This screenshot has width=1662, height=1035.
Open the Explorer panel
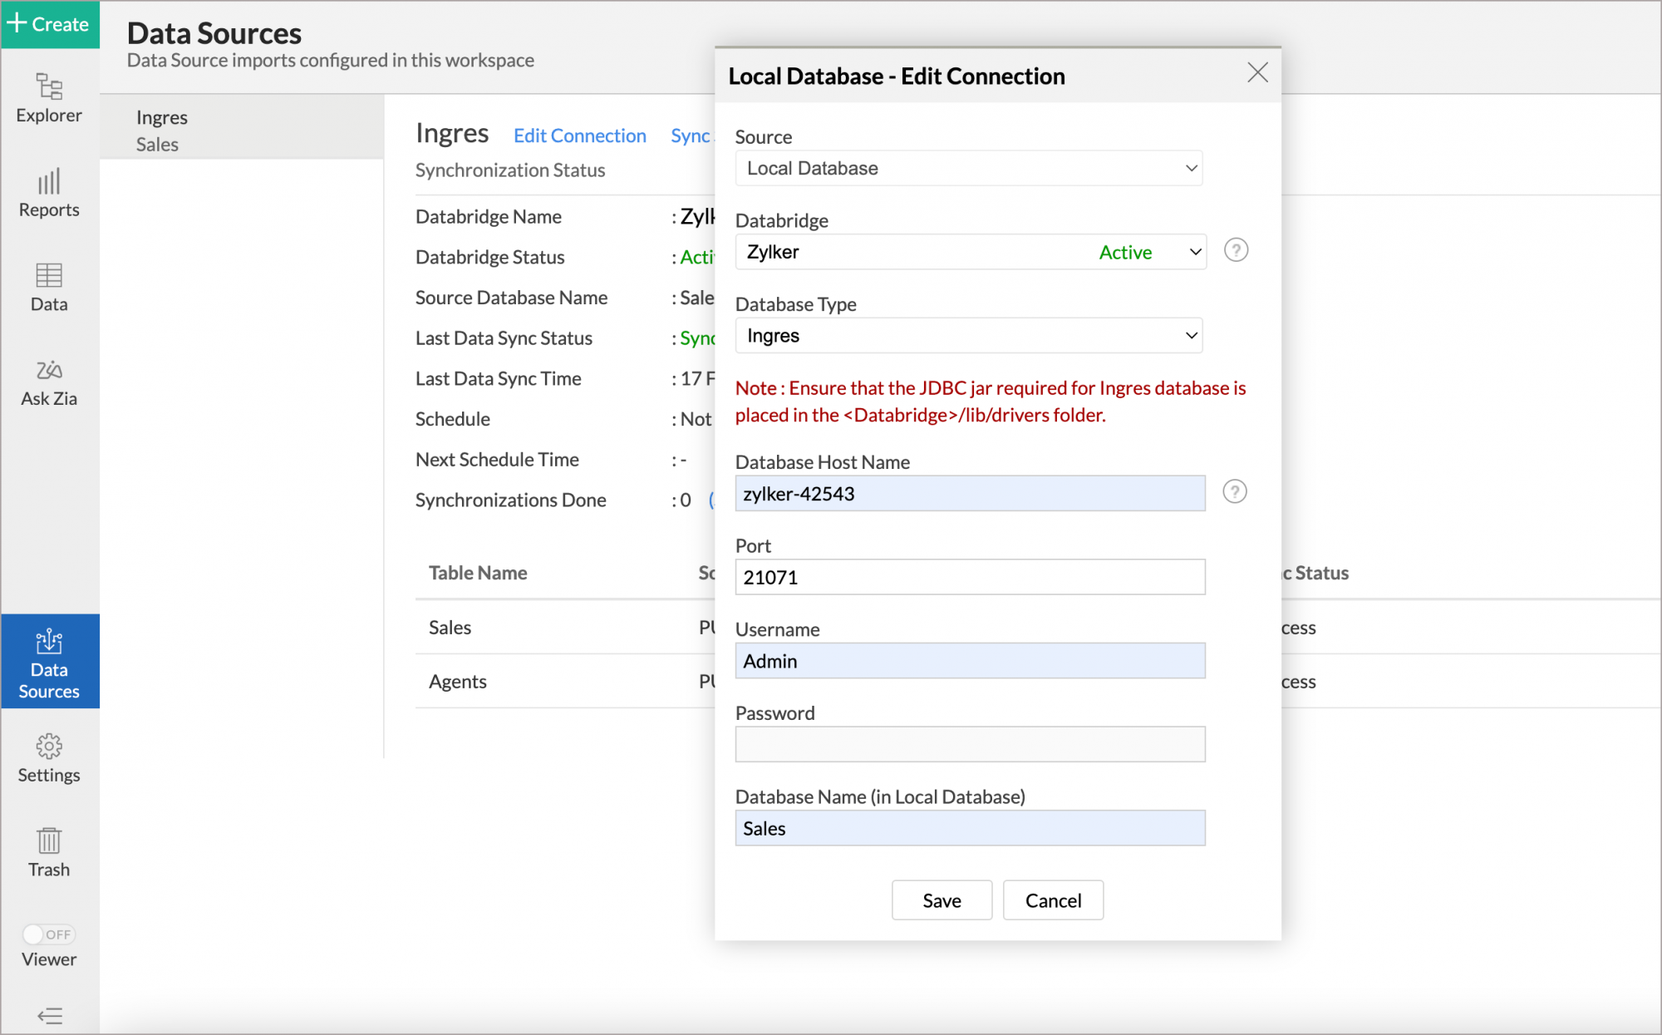[x=48, y=97]
